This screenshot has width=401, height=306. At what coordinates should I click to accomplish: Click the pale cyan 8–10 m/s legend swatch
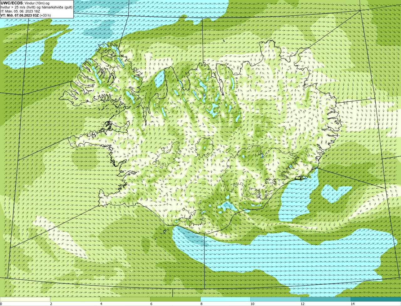[x=226, y=299]
